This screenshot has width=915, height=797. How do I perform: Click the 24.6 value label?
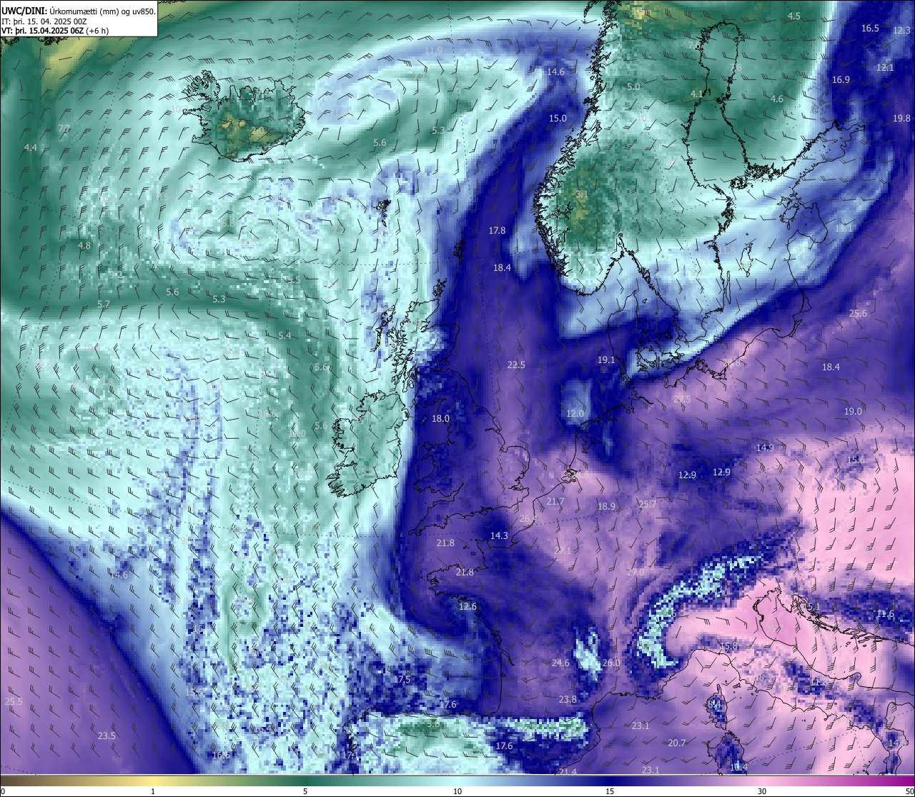click(x=560, y=663)
